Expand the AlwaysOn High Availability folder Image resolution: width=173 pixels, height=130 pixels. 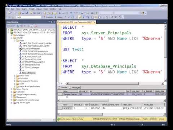[12, 95]
